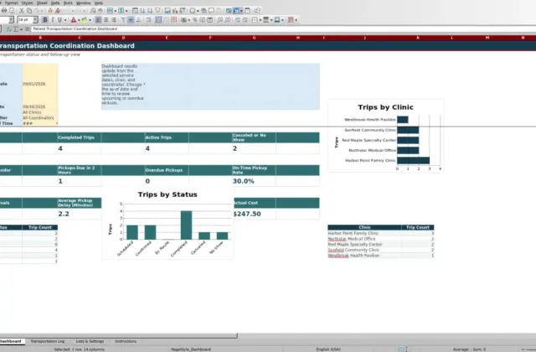
Task: Click the Sort Descending icon
Action: tap(150, 11)
